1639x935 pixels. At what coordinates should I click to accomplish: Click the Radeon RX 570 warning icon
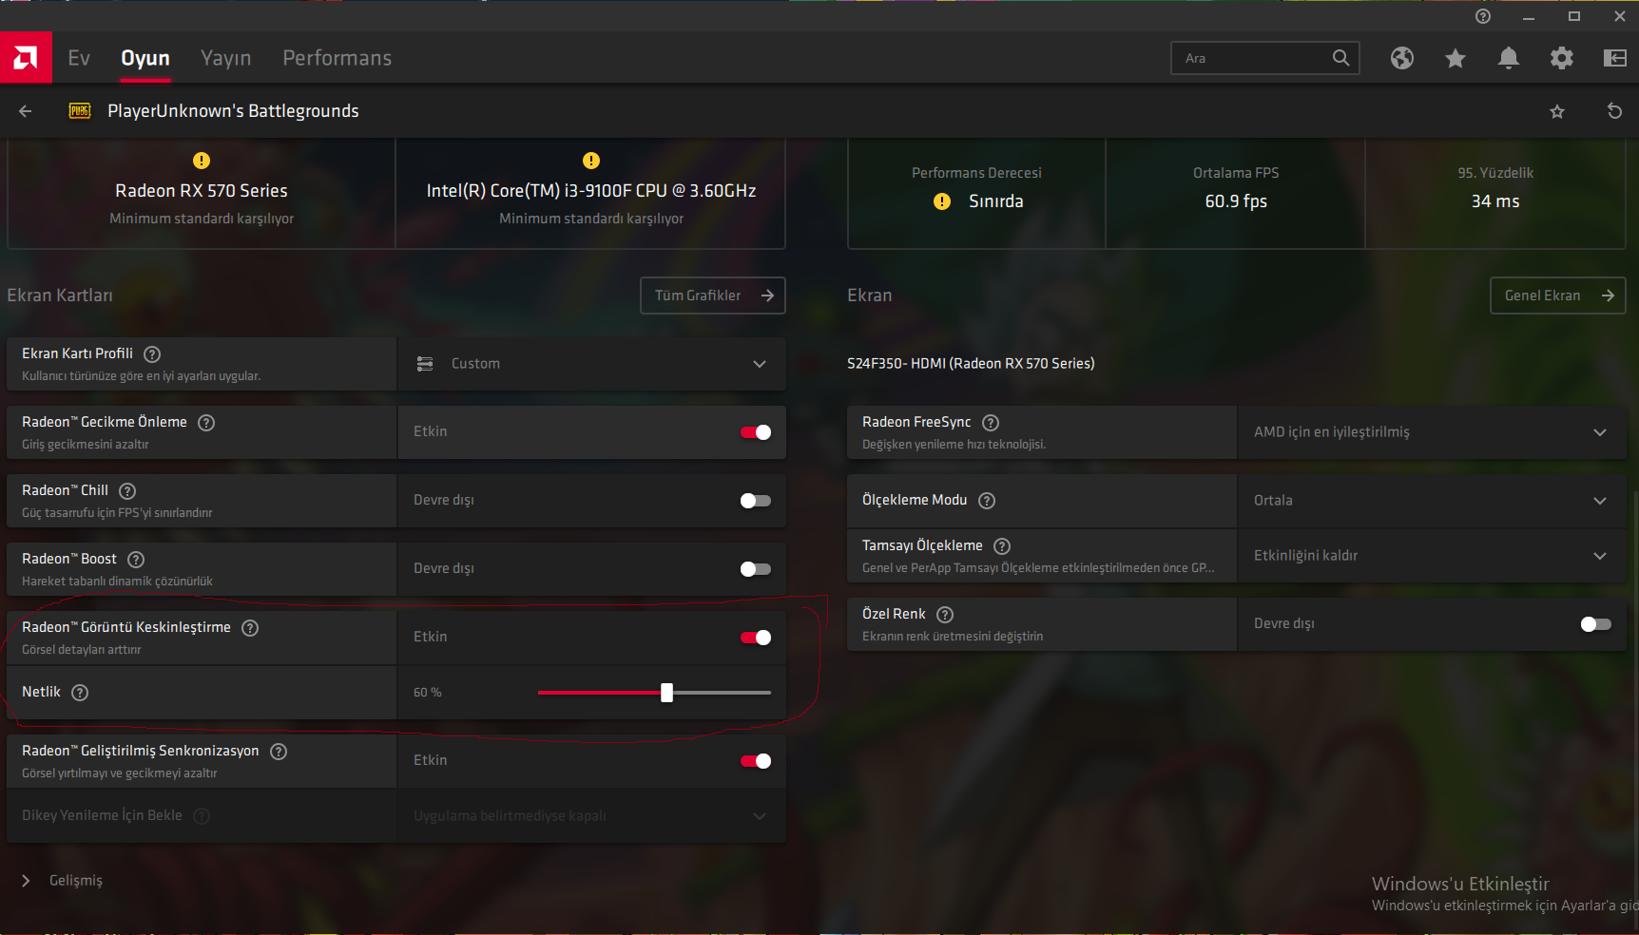202,161
